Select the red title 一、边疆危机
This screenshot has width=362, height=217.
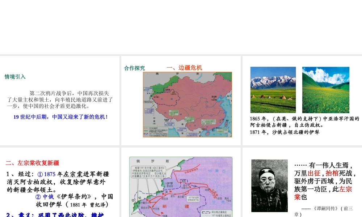point(184,68)
